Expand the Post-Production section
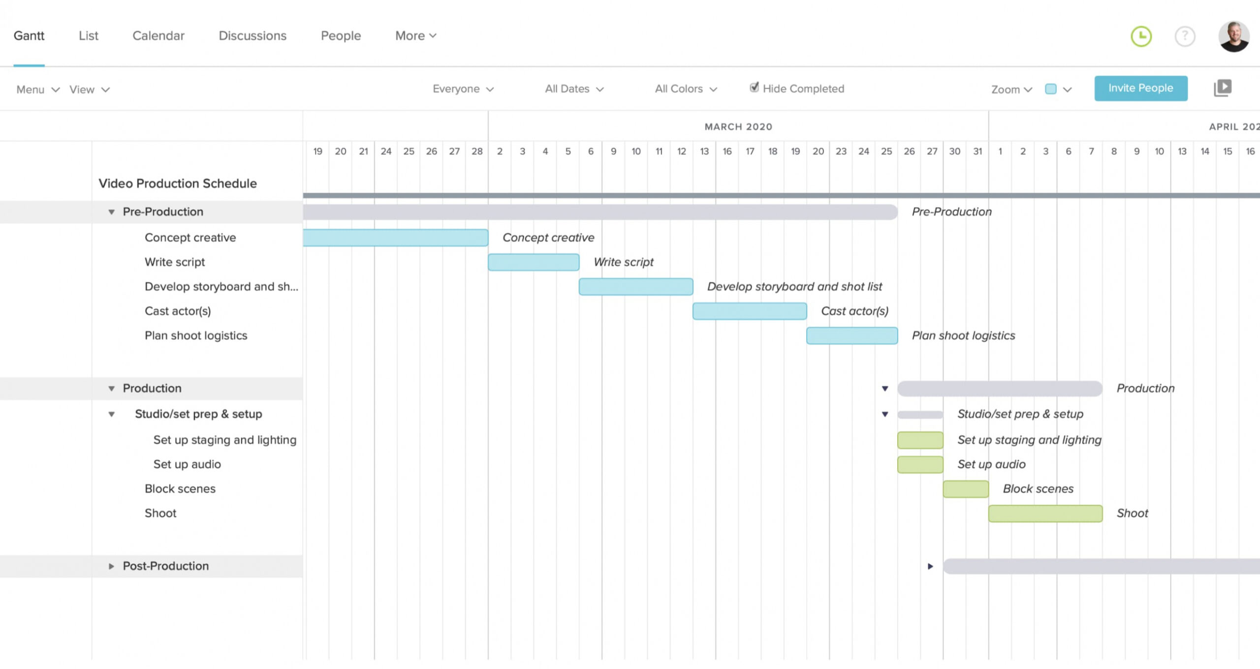Screen dimensions: 1260x669 pos(111,566)
